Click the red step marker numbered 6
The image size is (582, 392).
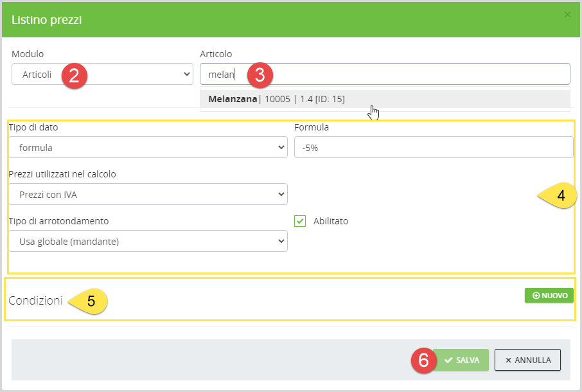click(x=423, y=361)
